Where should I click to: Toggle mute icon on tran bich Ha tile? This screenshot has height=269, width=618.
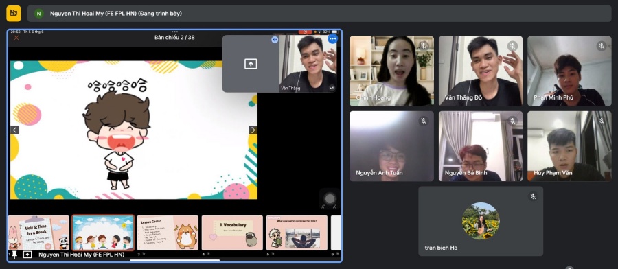(x=533, y=196)
